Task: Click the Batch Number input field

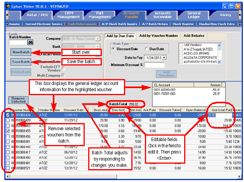Action: (18, 42)
